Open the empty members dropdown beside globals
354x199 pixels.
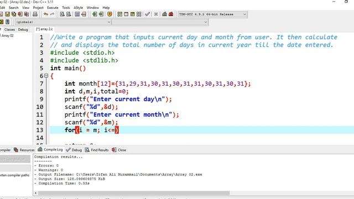point(160,22)
